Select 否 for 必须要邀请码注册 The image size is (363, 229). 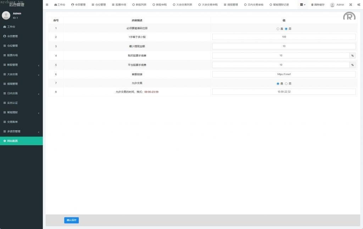286,29
